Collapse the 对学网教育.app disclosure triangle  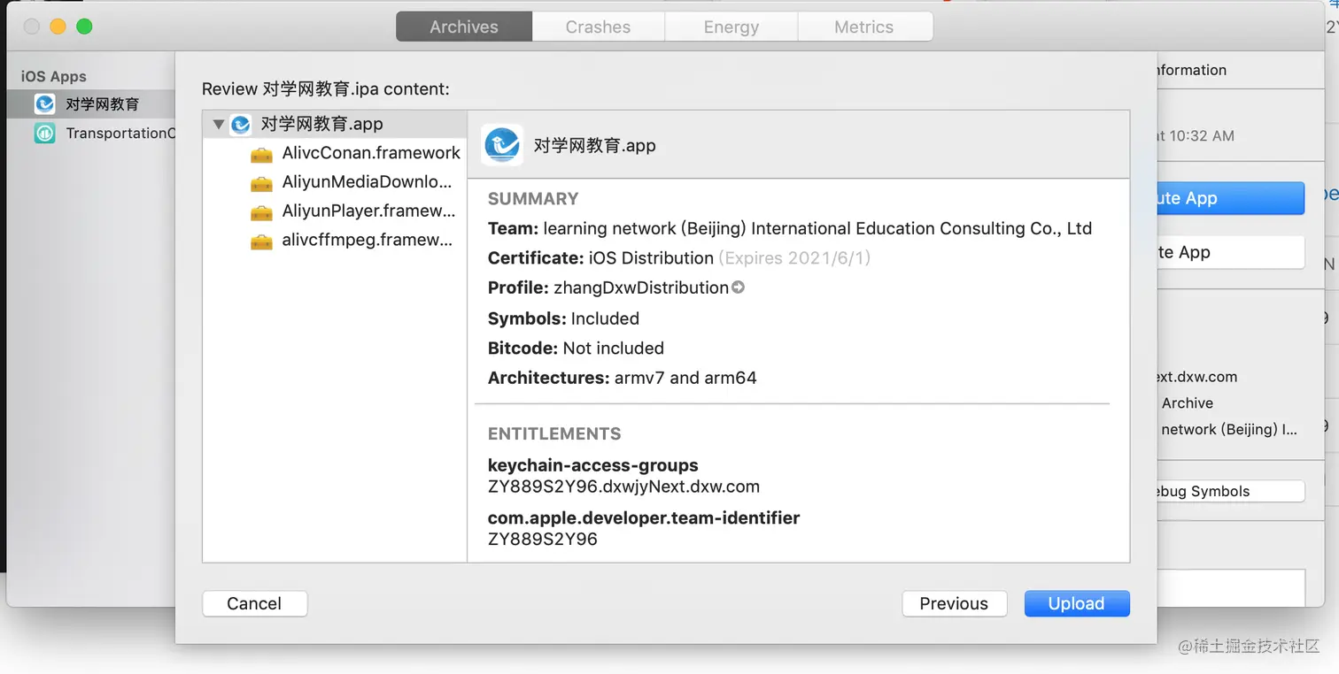coord(219,125)
